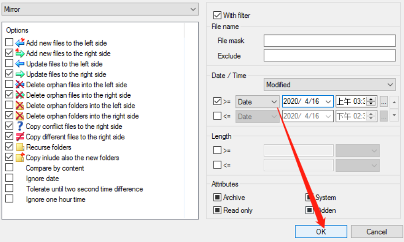The height and width of the screenshot is (242, 404).
Task: Enable the 'Compare by content' checkbox
Action: 9,167
